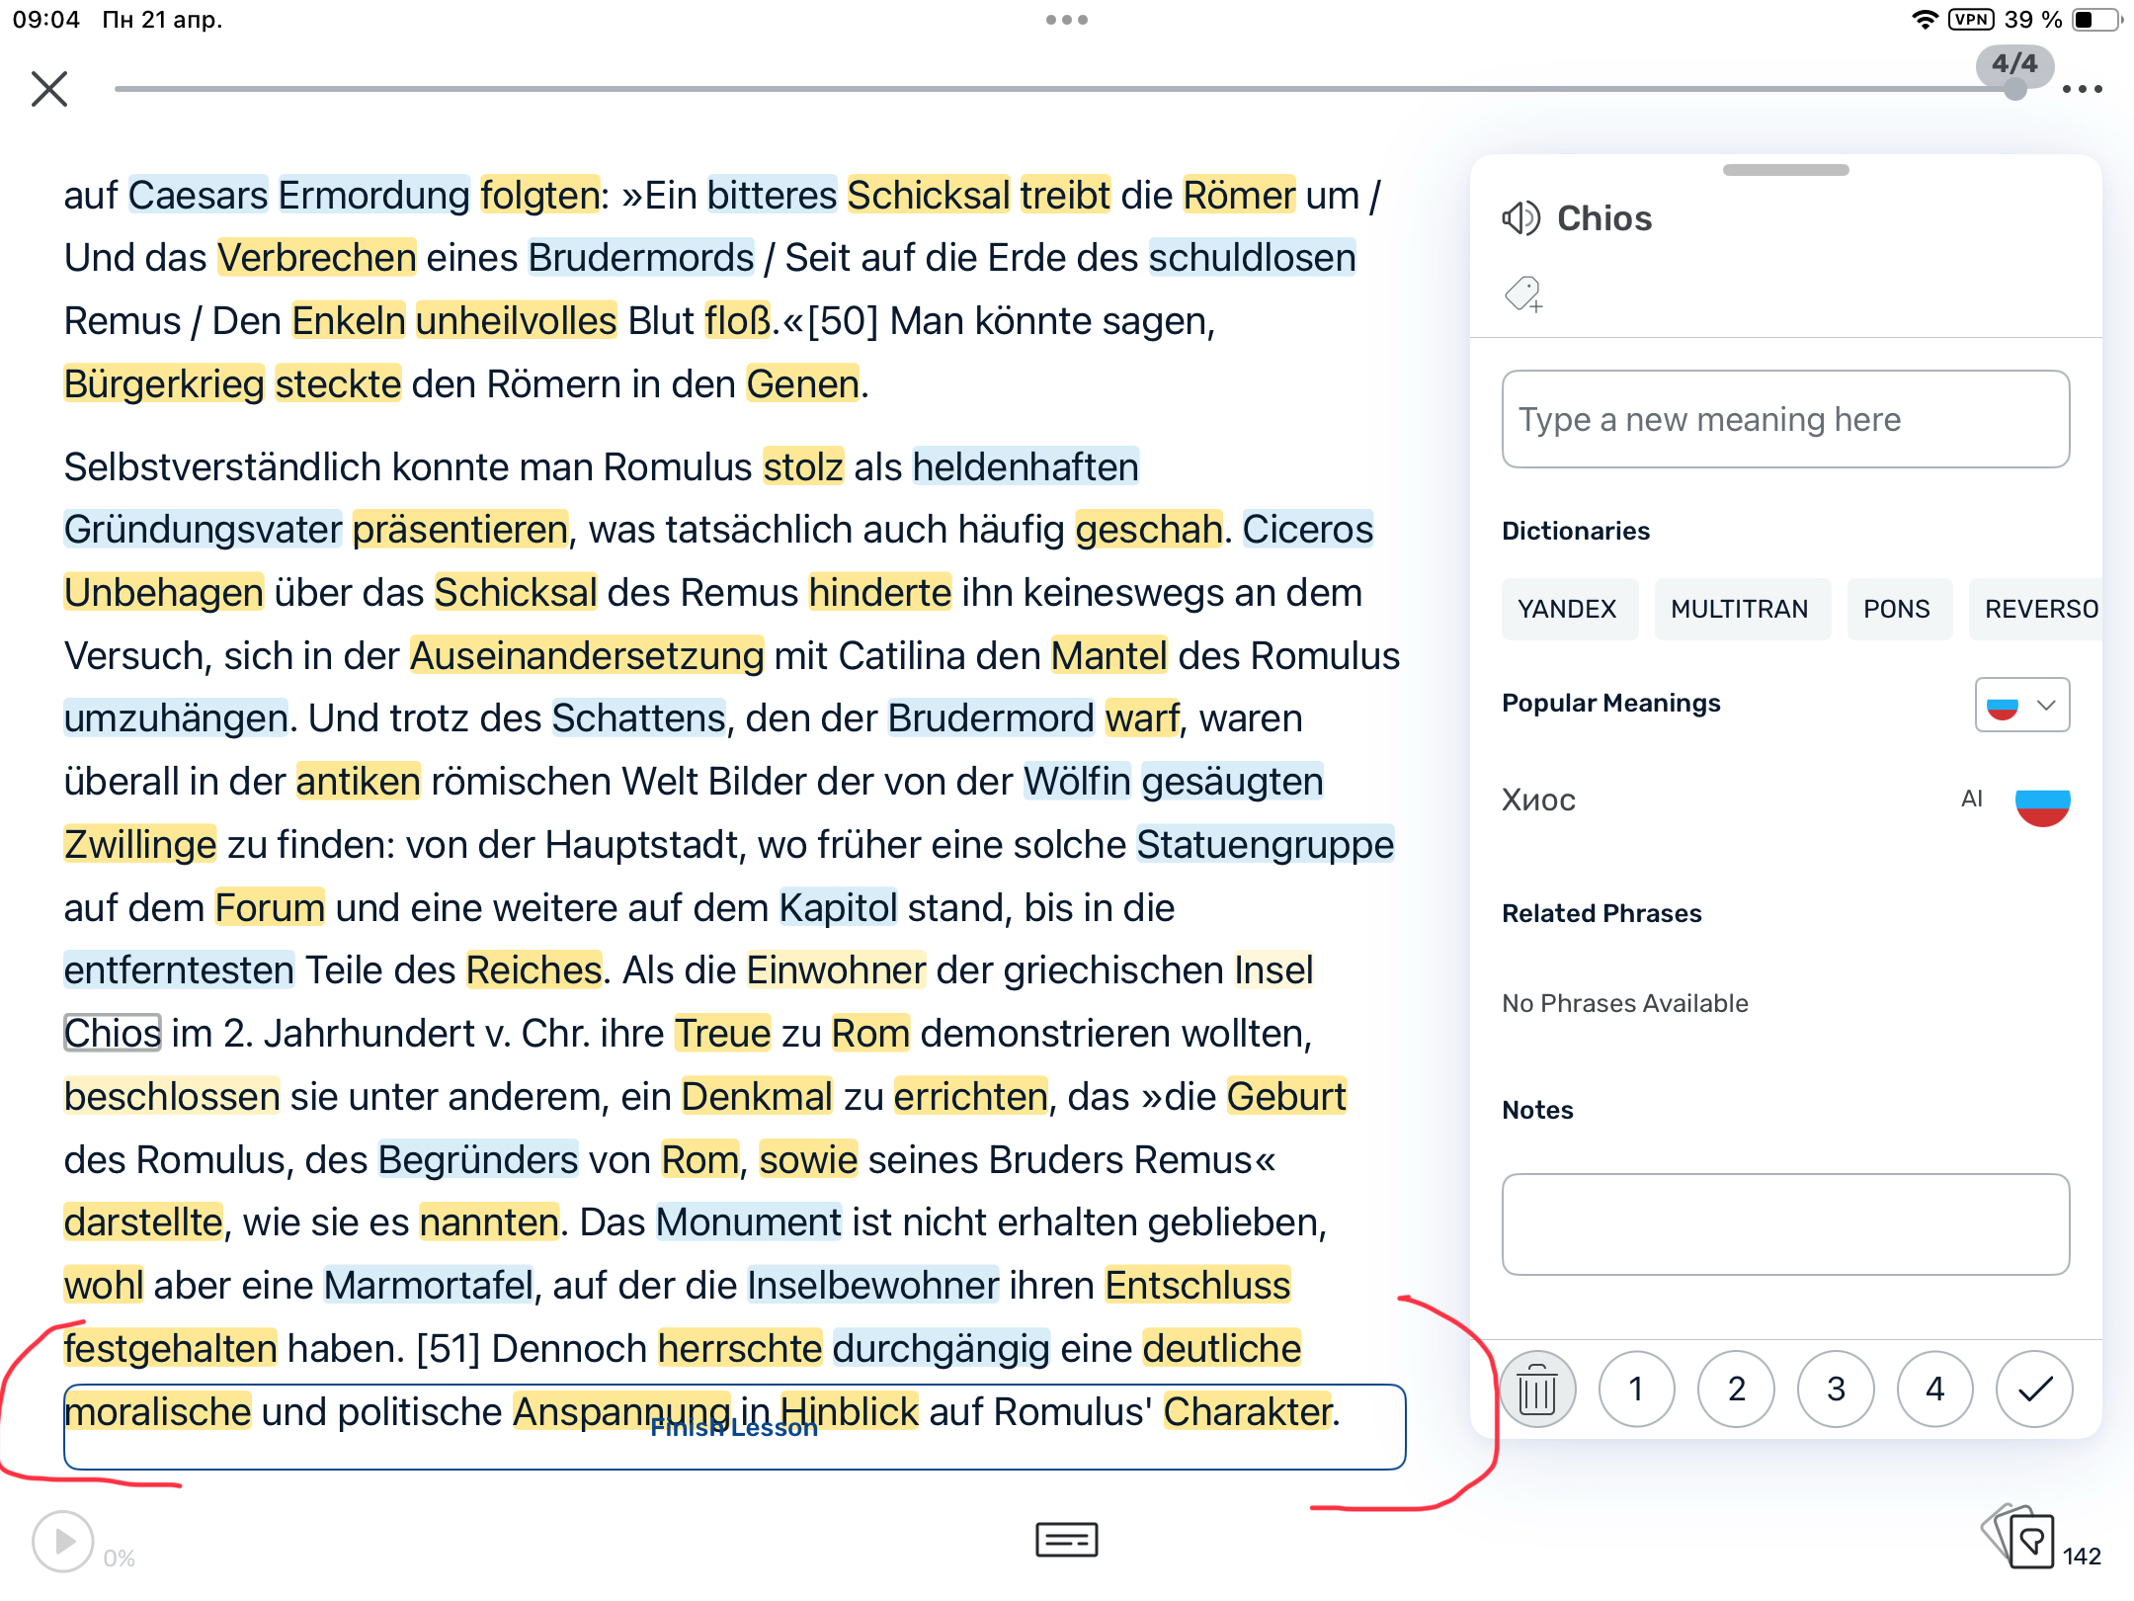Tap the battery status icon
This screenshot has height=1601, width=2134.
point(2096,20)
